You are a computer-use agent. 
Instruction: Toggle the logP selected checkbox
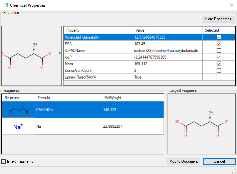(x=219, y=57)
